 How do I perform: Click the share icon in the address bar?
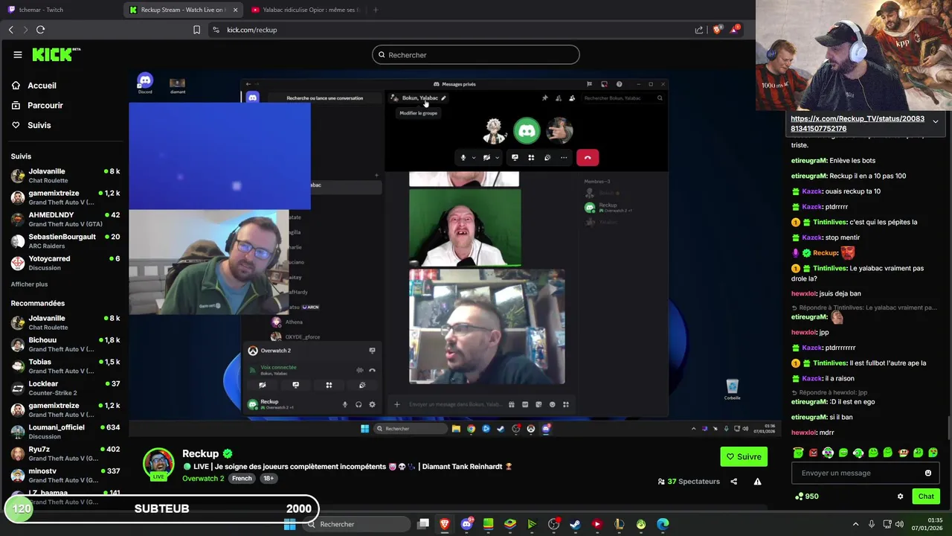point(699,30)
